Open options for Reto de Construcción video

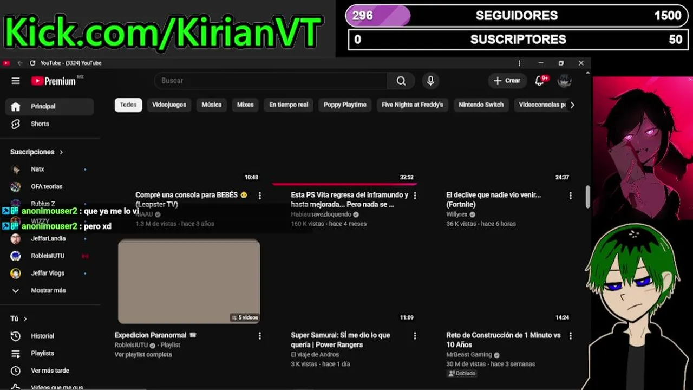(x=571, y=336)
